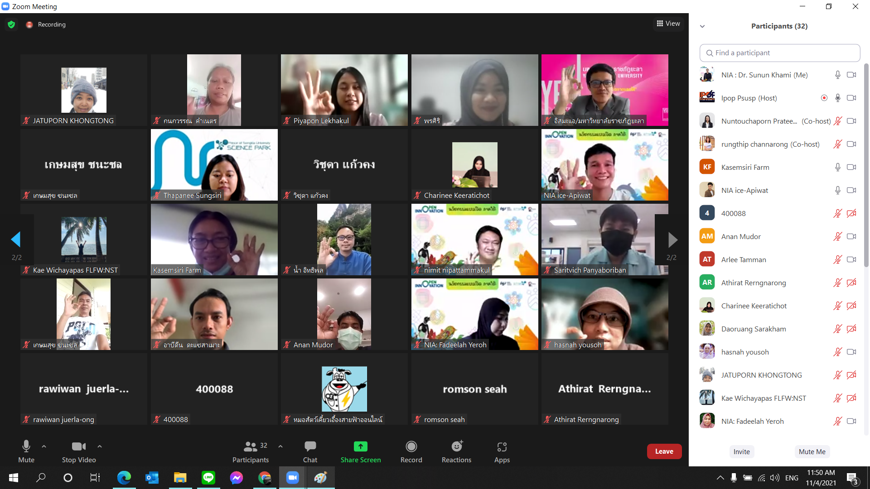Toggle the Participants panel button
870x489 pixels.
click(x=251, y=451)
